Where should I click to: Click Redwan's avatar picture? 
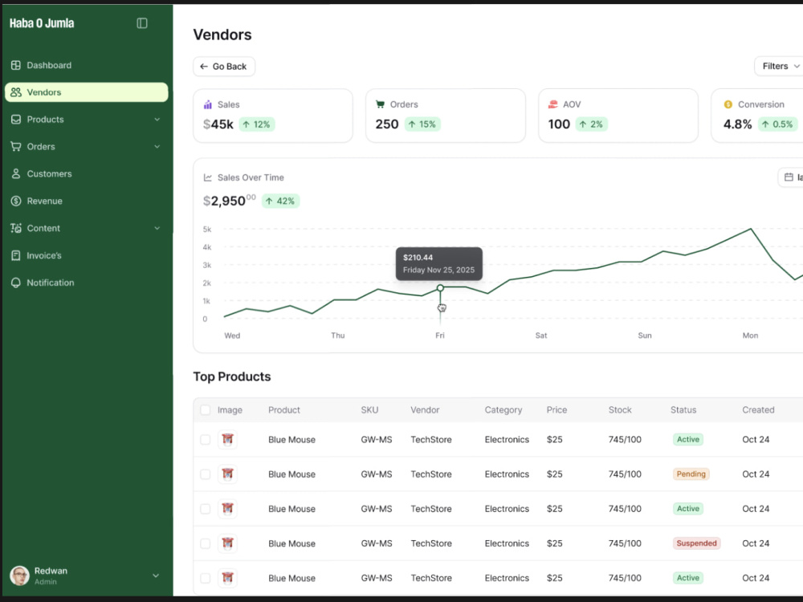coord(19,576)
